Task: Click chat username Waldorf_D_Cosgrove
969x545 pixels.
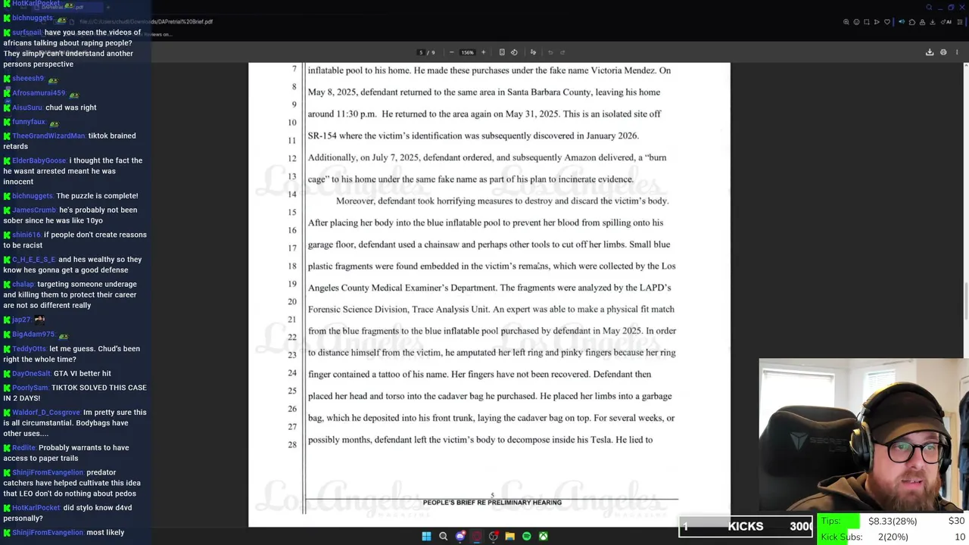Action: coord(45,413)
